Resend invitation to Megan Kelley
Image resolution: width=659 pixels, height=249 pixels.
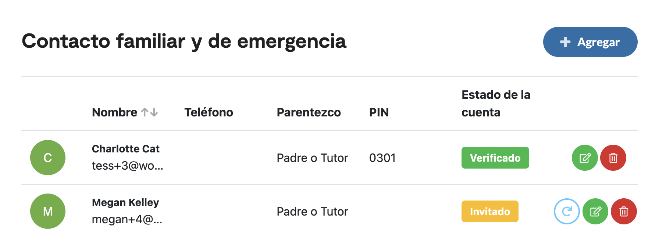[567, 212]
